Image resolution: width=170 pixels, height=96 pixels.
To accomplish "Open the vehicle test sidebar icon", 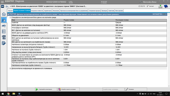I will pos(4,26).
